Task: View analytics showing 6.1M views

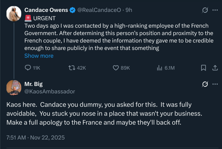Action: (159, 68)
